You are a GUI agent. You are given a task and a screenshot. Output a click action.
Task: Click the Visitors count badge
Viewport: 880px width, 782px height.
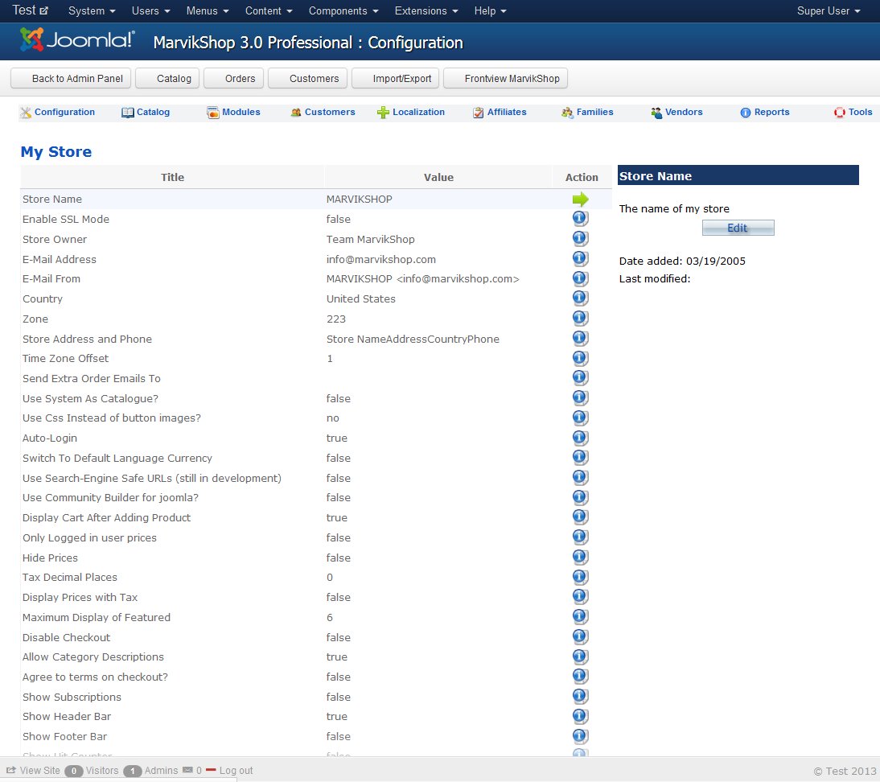click(x=73, y=771)
